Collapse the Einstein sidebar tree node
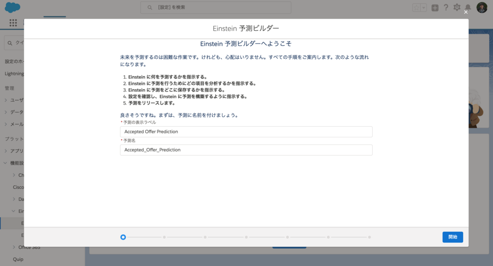The image size is (493, 266). pos(13,211)
